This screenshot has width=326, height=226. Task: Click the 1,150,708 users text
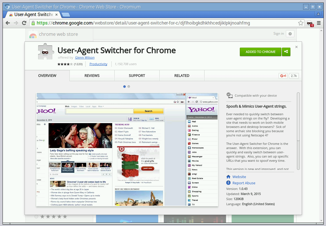pyautogui.click(x=126, y=64)
